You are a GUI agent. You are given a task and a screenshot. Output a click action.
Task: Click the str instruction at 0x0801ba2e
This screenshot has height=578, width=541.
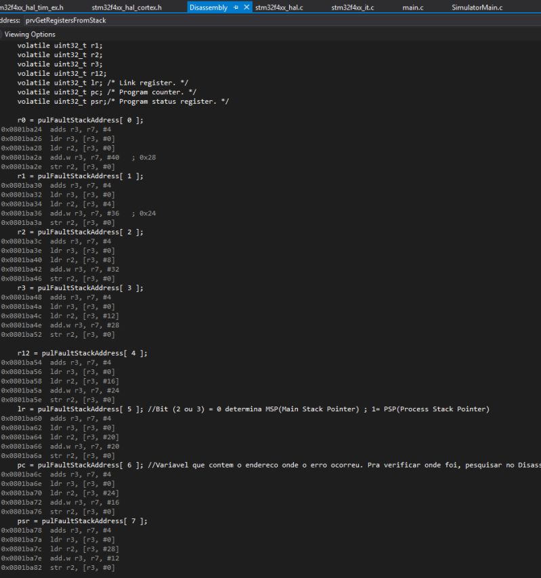coord(58,167)
